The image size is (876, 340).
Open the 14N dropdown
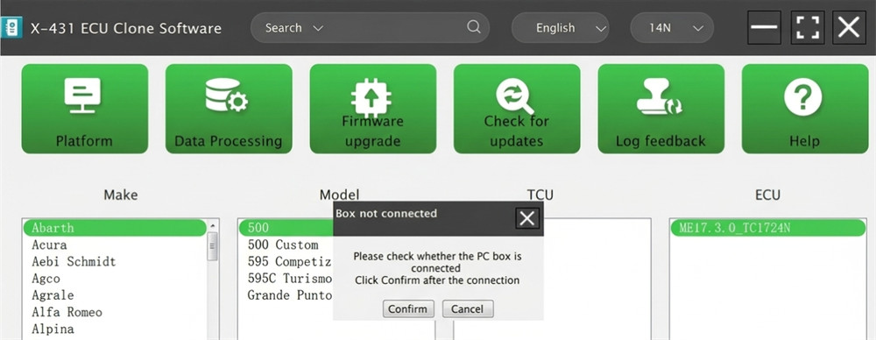pyautogui.click(x=672, y=28)
